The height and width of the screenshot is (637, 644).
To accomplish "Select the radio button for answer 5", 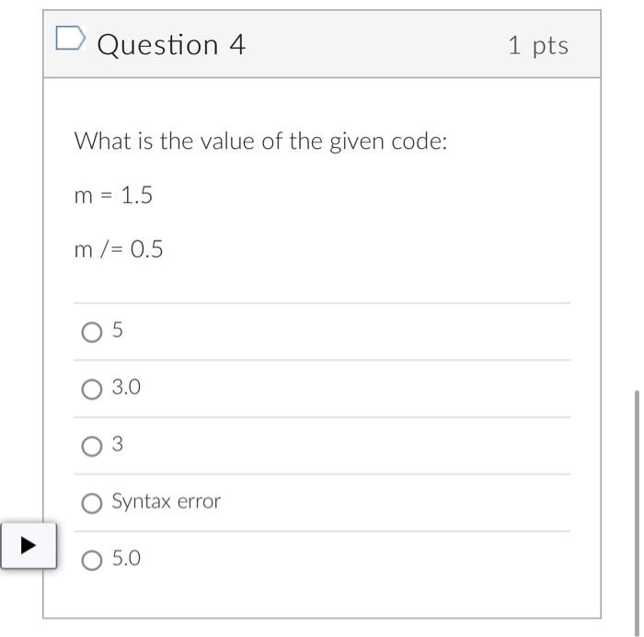I will coord(91,333).
